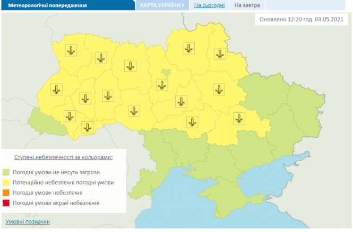The height and width of the screenshot is (232, 353).
Task: Switch to the На сьогодні tab
Action: 209,5
